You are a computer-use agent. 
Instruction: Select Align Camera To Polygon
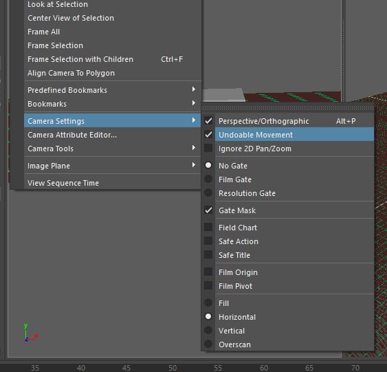pyautogui.click(x=113, y=74)
